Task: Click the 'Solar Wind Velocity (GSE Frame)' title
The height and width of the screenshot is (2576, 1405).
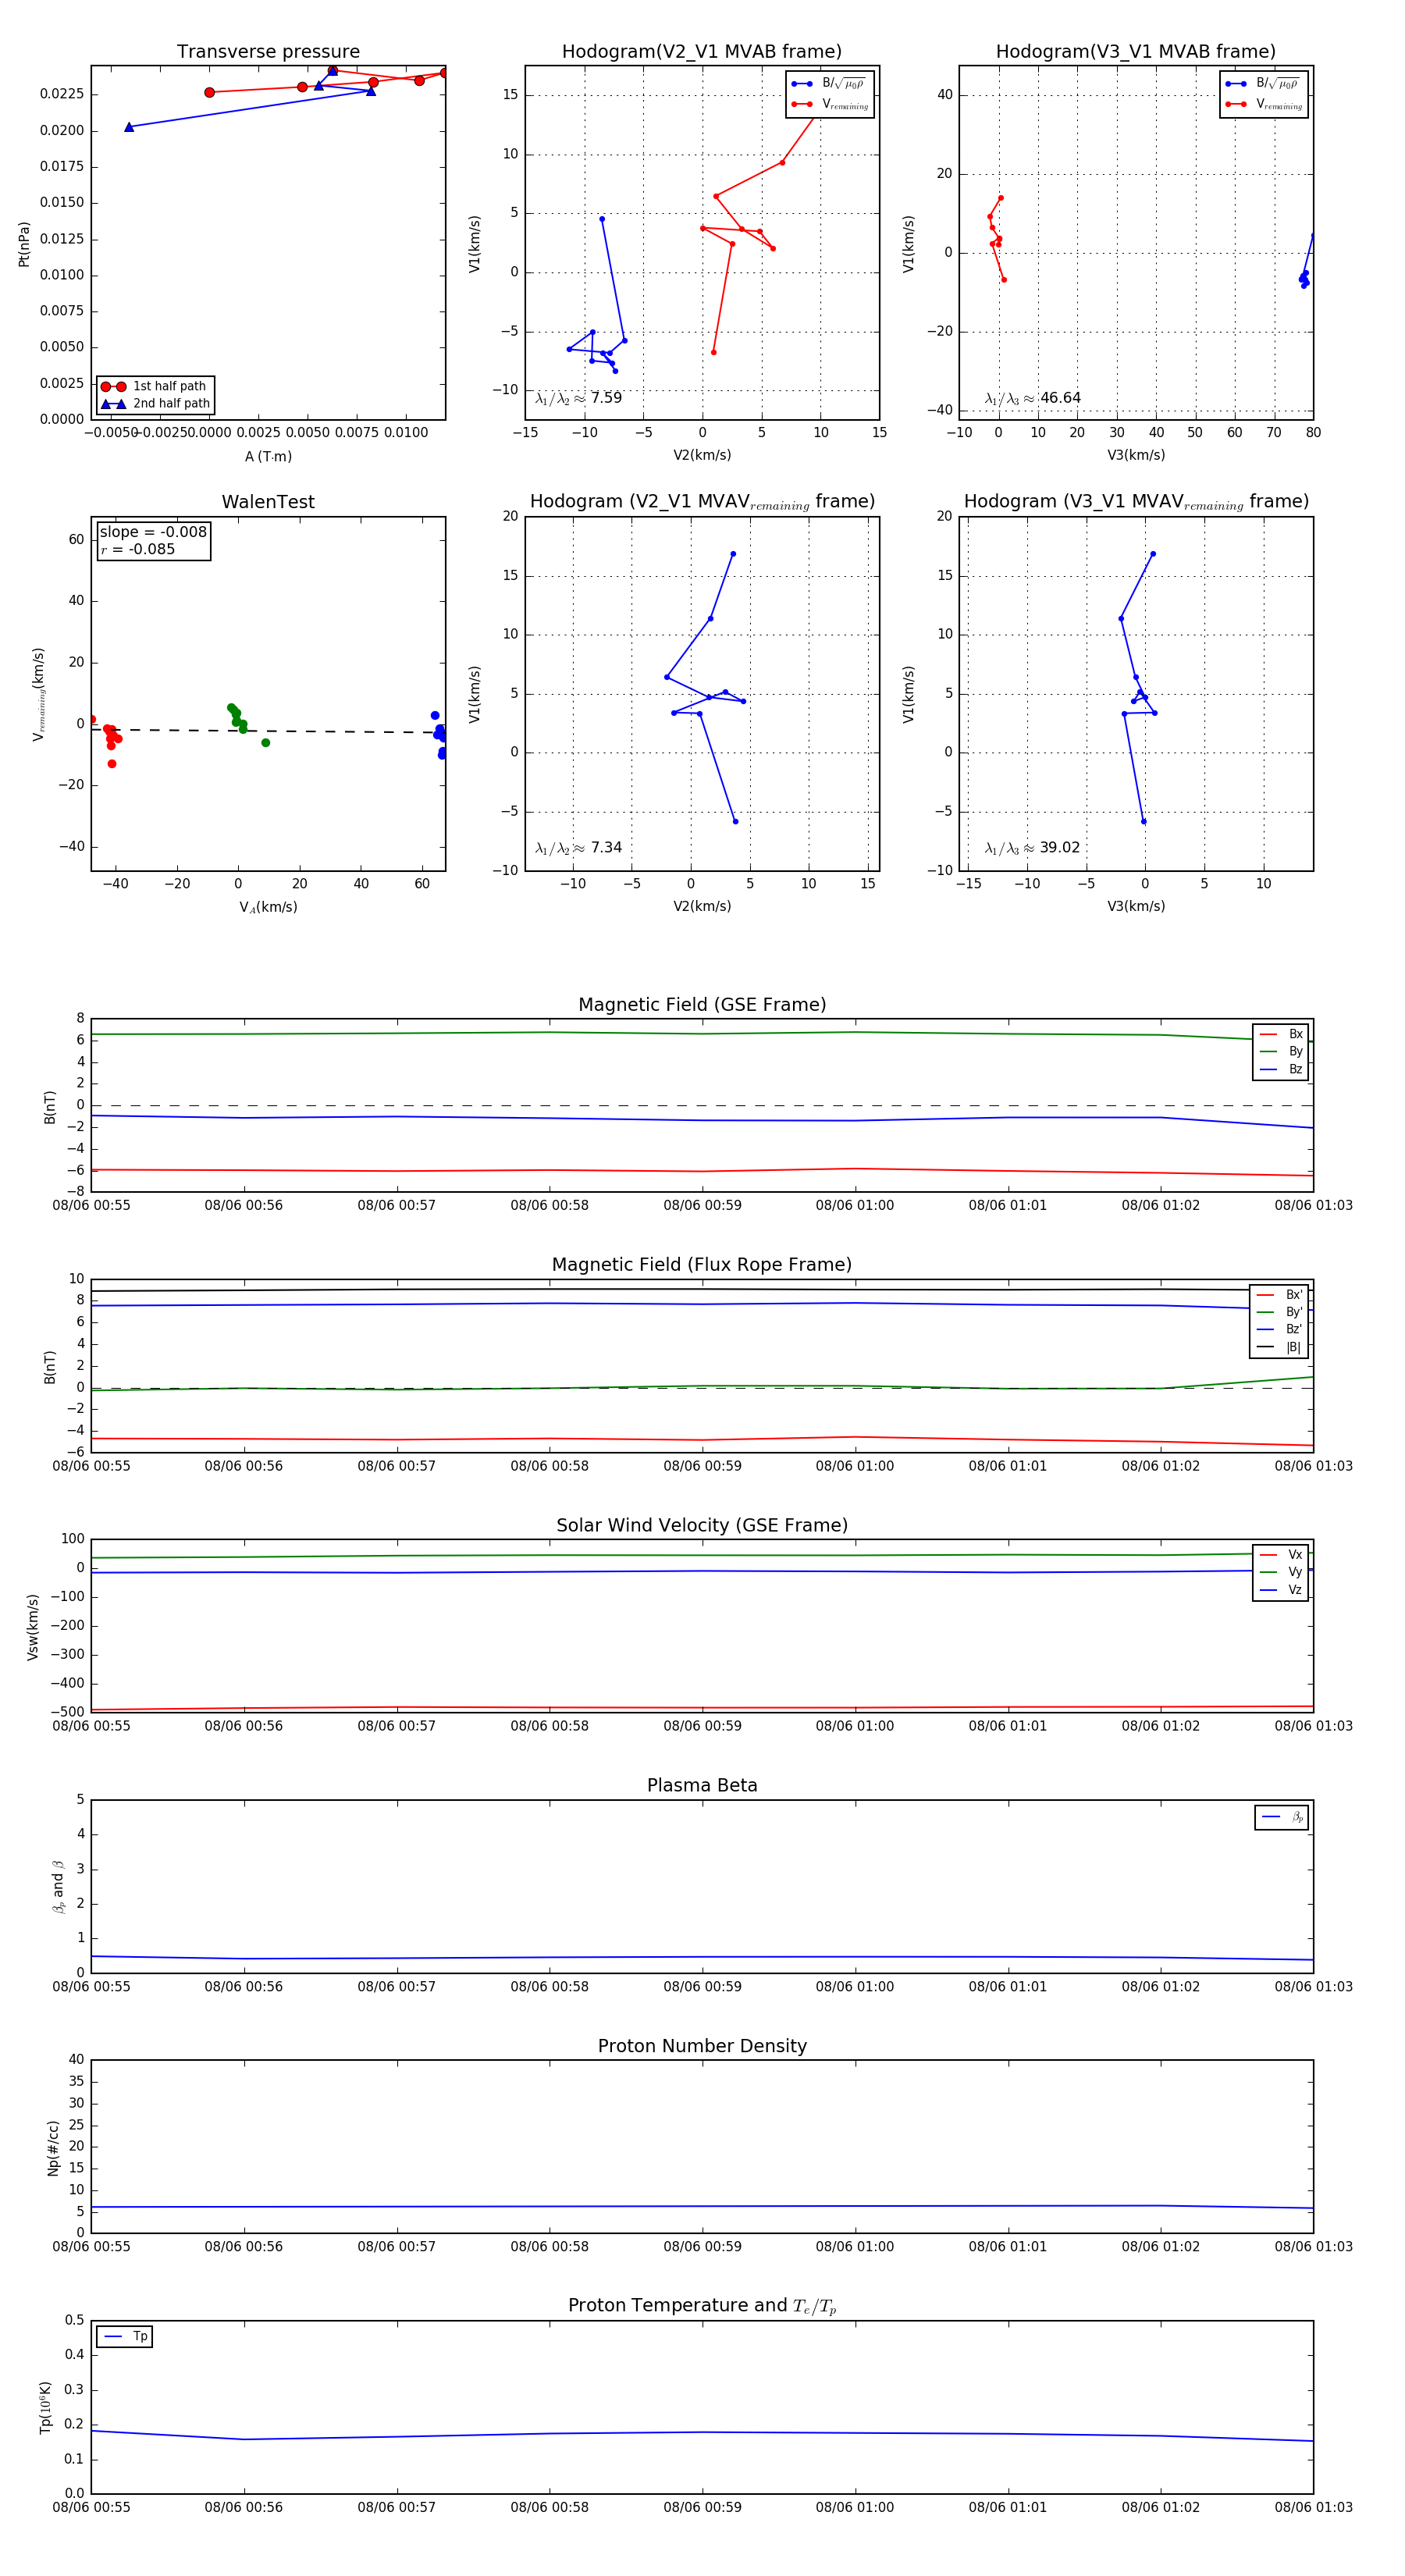Action: 702,1525
